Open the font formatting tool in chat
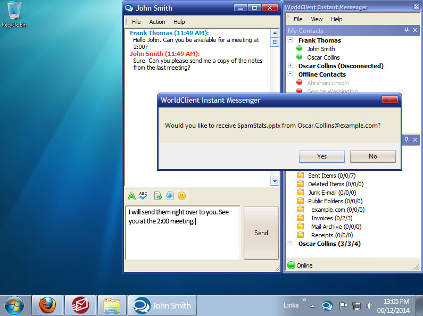423x316 pixels. pos(131,195)
